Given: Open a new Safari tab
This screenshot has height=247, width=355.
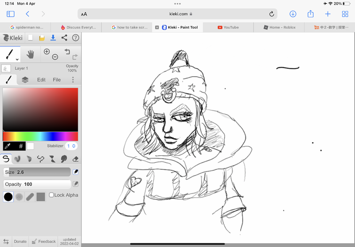Looking at the screenshot, I should click(328, 14).
